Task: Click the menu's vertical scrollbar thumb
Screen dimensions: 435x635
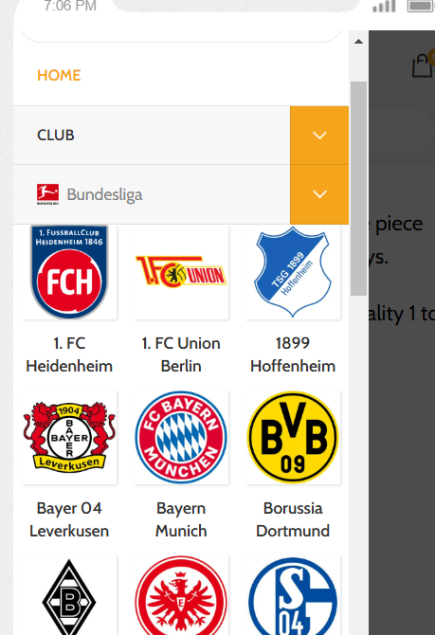Action: (x=358, y=189)
